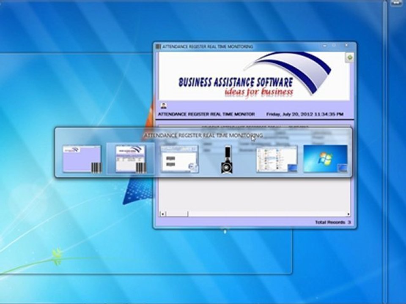Select the Windows 7 desktop thumbnail
The width and height of the screenshot is (406, 304).
[326, 159]
